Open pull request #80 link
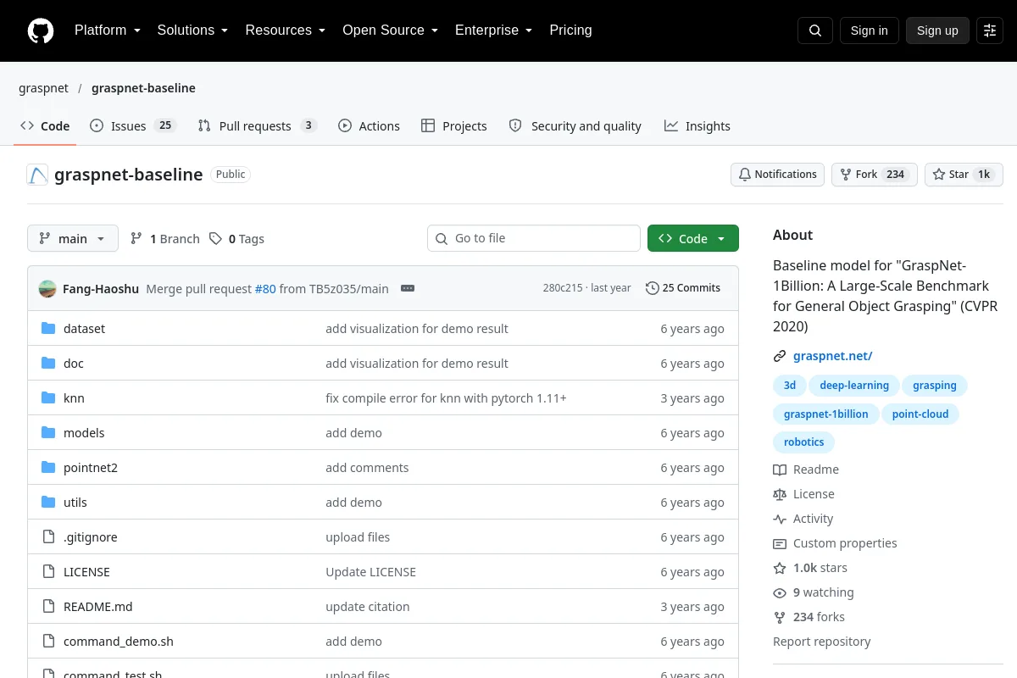Screen dimensions: 1017x678 pyautogui.click(x=265, y=288)
